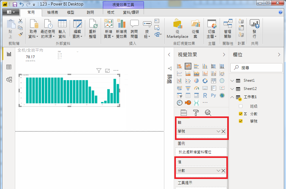
Task: Click the 重新整理 refresh button
Action: [92, 29]
